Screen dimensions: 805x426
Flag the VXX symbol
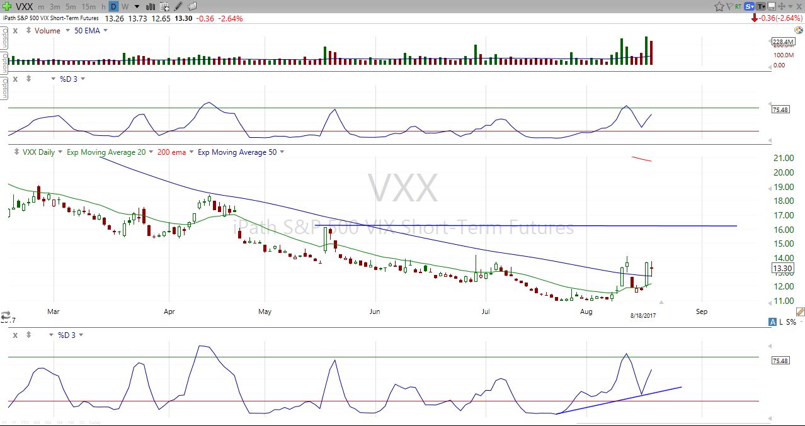click(729, 7)
